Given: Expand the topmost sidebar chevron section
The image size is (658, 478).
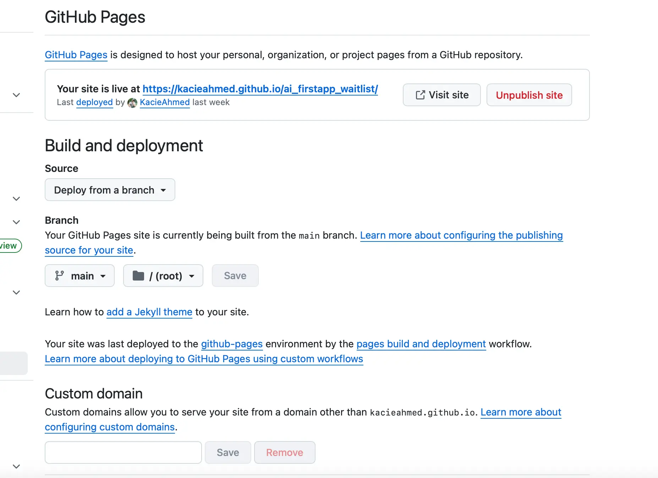Looking at the screenshot, I should point(16,95).
